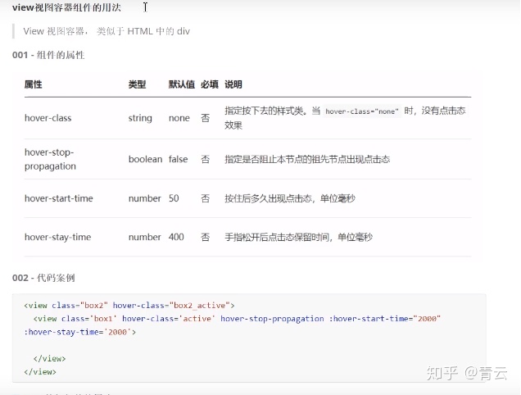Click the code attribute :hover-start-time="2000"
The width and height of the screenshot is (521, 395).
click(385, 319)
